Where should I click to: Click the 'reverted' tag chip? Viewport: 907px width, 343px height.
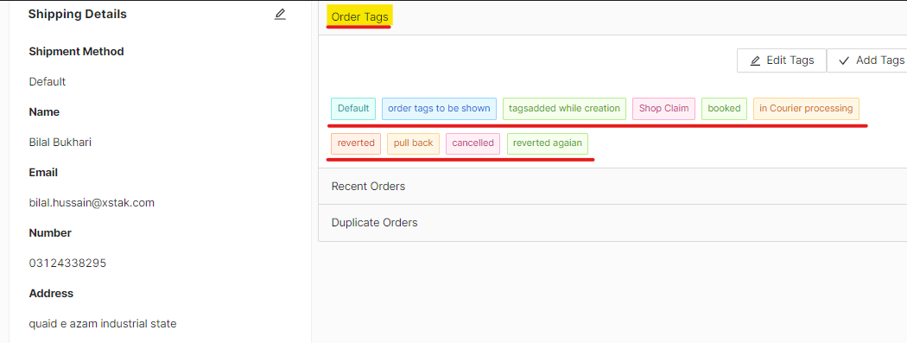(x=356, y=143)
